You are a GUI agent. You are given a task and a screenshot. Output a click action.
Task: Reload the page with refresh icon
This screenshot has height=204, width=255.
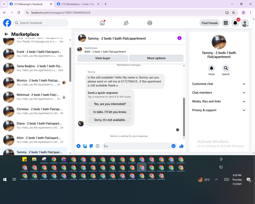(19, 12)
